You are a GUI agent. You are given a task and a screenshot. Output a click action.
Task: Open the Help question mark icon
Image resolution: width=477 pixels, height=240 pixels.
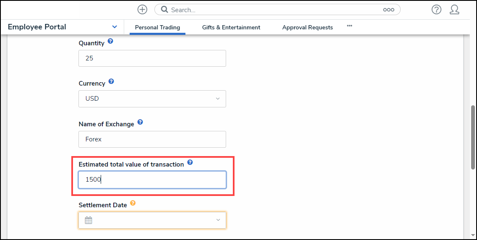click(436, 10)
